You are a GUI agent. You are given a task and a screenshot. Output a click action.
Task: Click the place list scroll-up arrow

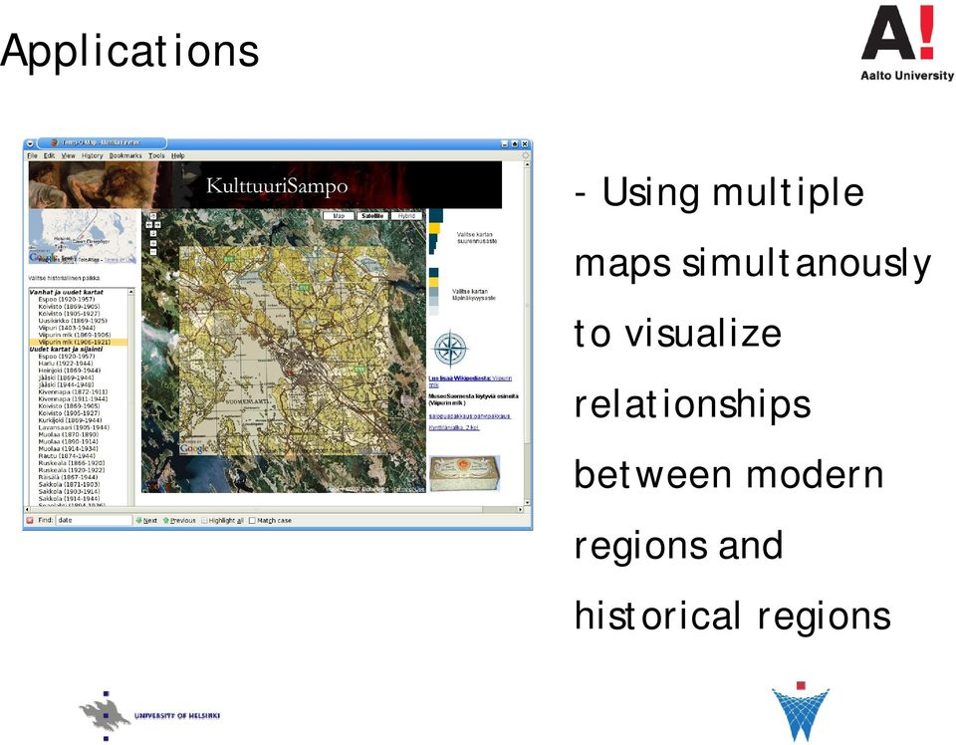pos(130,293)
